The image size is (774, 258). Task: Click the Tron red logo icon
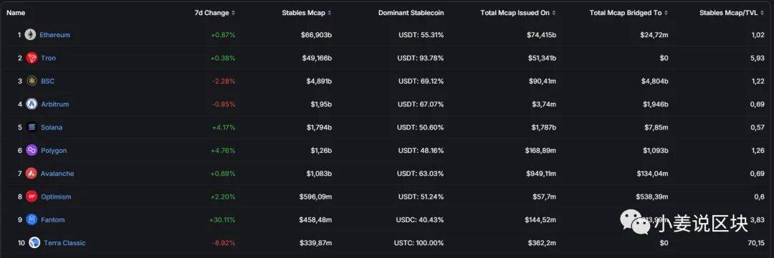[32, 58]
